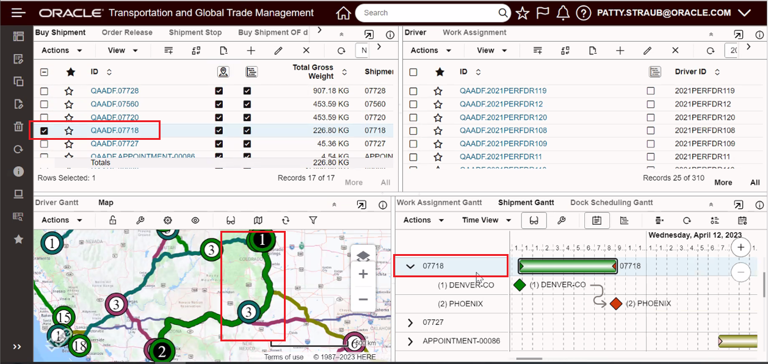Click the Map toolbar unlock icon
Screen dimensions: 768x364
[x=113, y=220]
